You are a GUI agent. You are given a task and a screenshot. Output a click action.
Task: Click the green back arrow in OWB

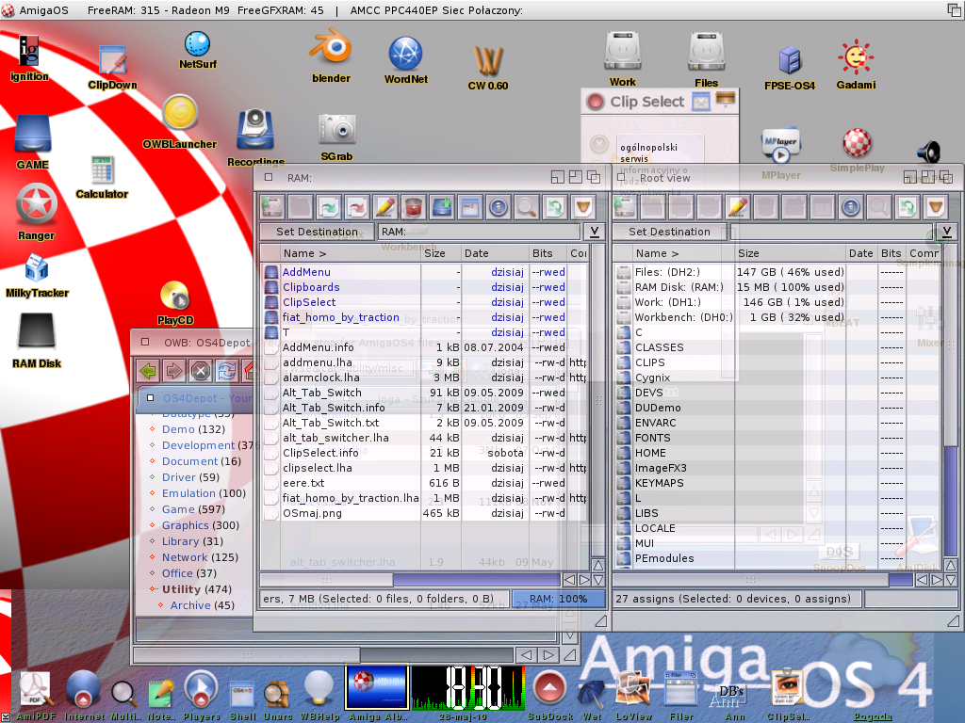point(148,371)
